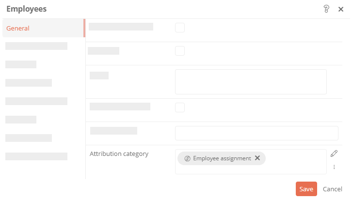353x200 pixels.
Task: Focus the large multi-line text area
Action: (251, 82)
